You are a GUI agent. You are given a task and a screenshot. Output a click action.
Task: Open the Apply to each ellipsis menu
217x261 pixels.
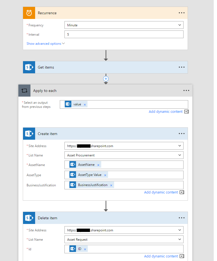click(186, 90)
